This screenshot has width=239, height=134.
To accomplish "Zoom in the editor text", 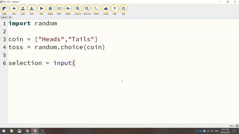I will click(78, 10).
